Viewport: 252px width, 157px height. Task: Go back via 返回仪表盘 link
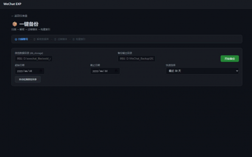pyautogui.click(x=20, y=16)
